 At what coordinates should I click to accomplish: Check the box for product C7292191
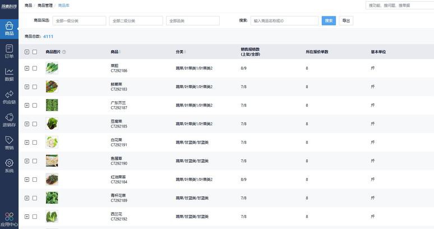pos(35,143)
